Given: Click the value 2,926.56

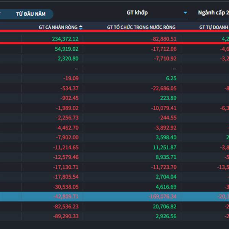Looking at the screenshot, I should pyautogui.click(x=166, y=216).
